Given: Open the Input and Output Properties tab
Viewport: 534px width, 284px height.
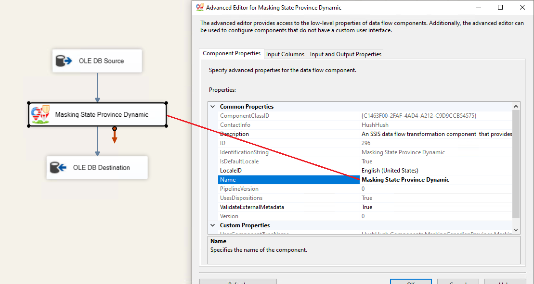Looking at the screenshot, I should tap(345, 54).
